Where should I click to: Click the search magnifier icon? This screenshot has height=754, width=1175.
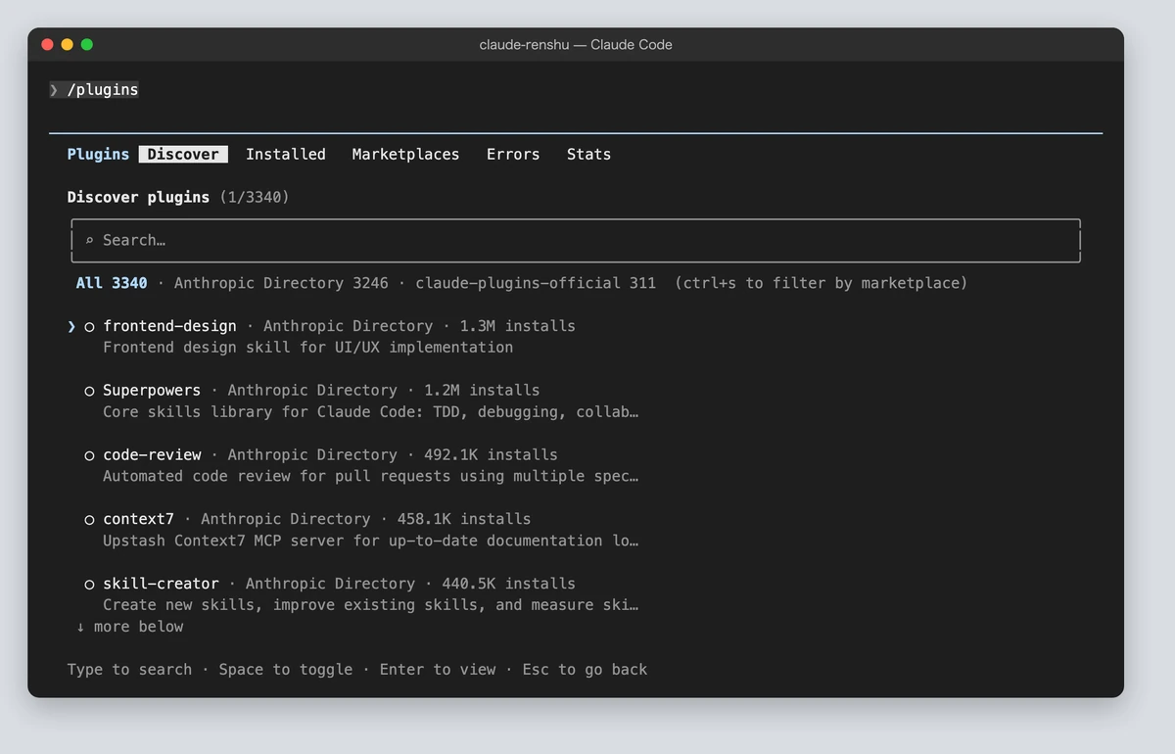click(89, 241)
